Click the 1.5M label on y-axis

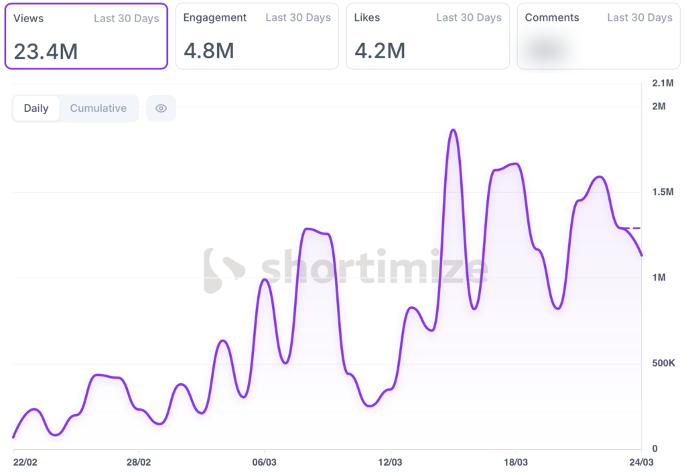(663, 192)
